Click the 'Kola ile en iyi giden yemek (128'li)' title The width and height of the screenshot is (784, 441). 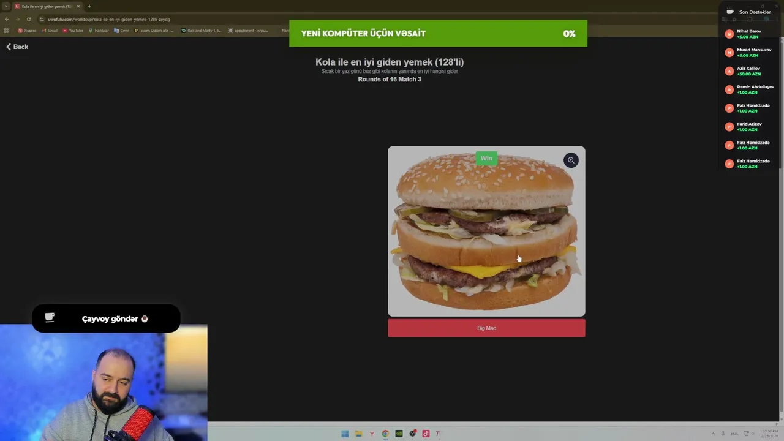pyautogui.click(x=390, y=62)
